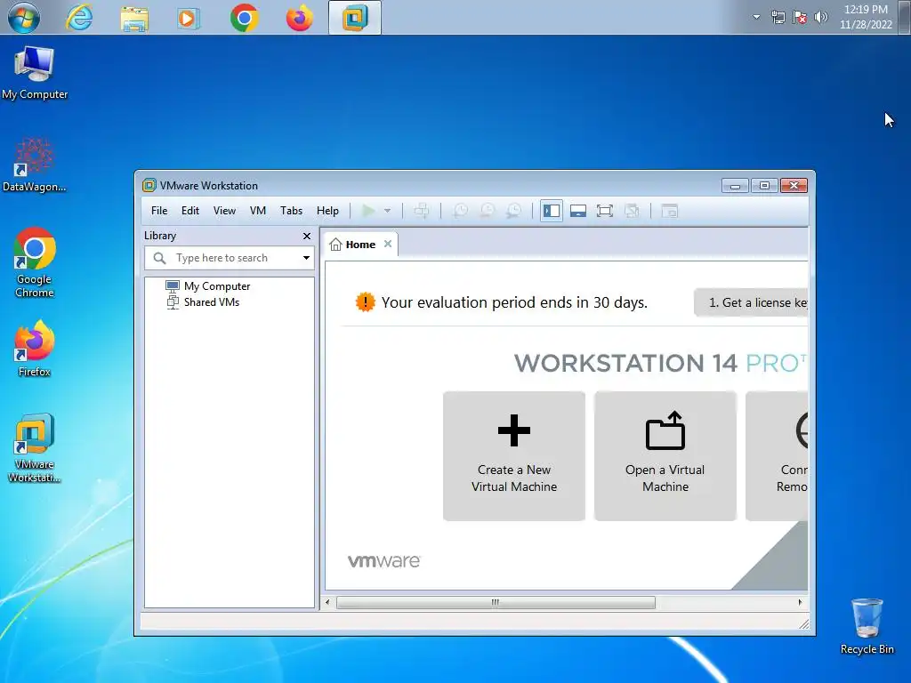Select Google Chrome desktop shortcut
Image resolution: width=911 pixels, height=683 pixels.
(35, 263)
